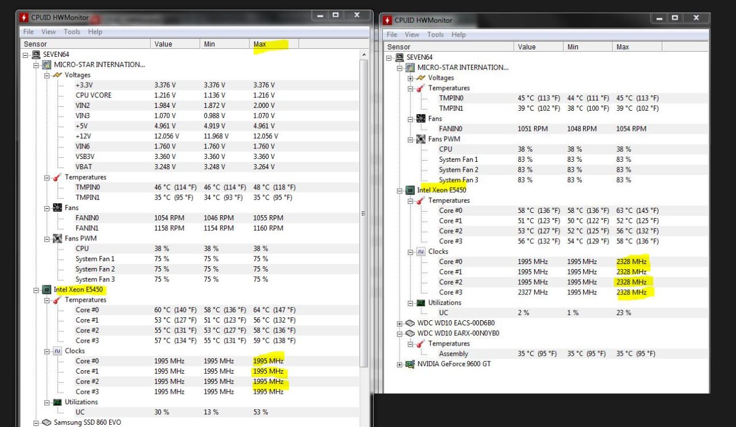
Task: Click Max column header in left window
Action: click(274, 44)
